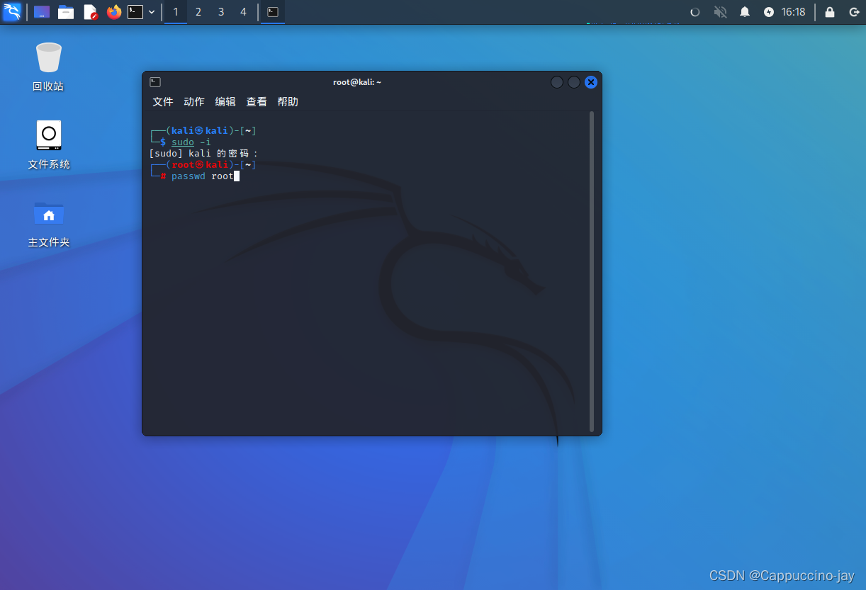The height and width of the screenshot is (590, 866).
Task: Open the terminal 动作 menu
Action: coord(194,102)
